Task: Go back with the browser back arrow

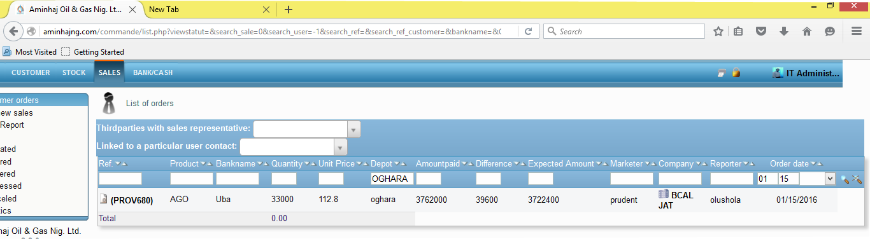Action: 13,31
